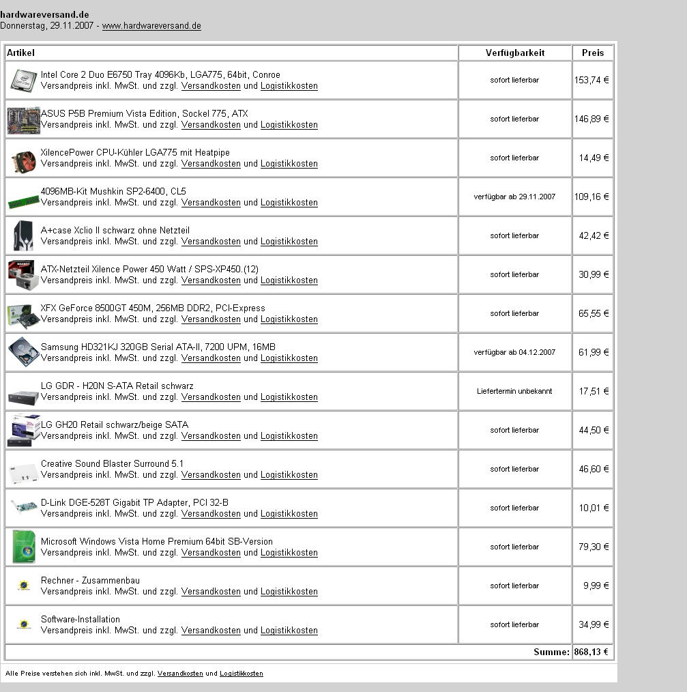Click the Intel Core 2 Duo CPU thumbnail

pos(24,81)
